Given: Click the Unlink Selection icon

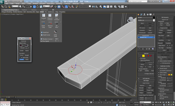Looking at the screenshot, I should coord(6,7).
